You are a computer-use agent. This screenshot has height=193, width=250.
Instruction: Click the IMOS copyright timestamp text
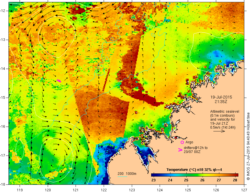[248, 146]
